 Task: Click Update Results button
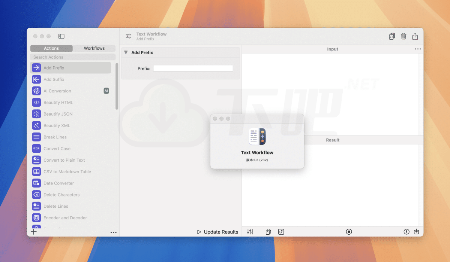tap(217, 232)
